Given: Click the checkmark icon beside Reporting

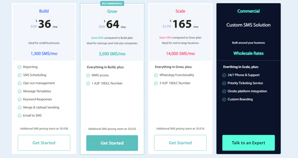Looking at the screenshot, I should [19, 67].
